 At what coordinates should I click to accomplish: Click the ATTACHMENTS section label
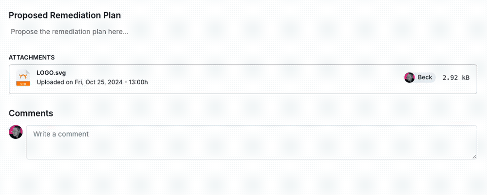(x=32, y=58)
